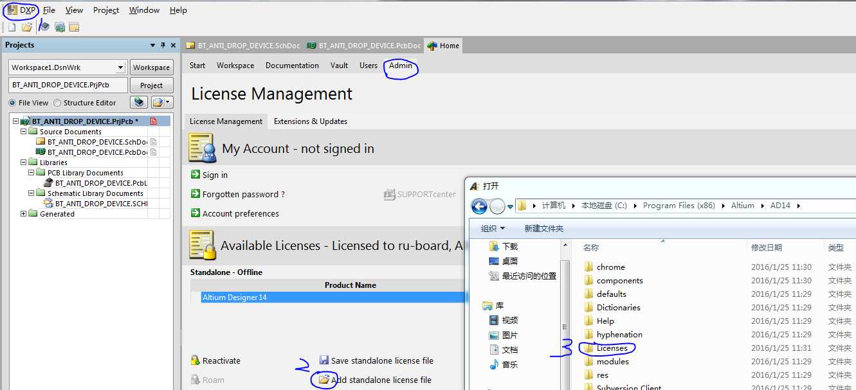This screenshot has height=390, width=856.
Task: Click Program Files (x86) in the address path
Action: click(678, 206)
